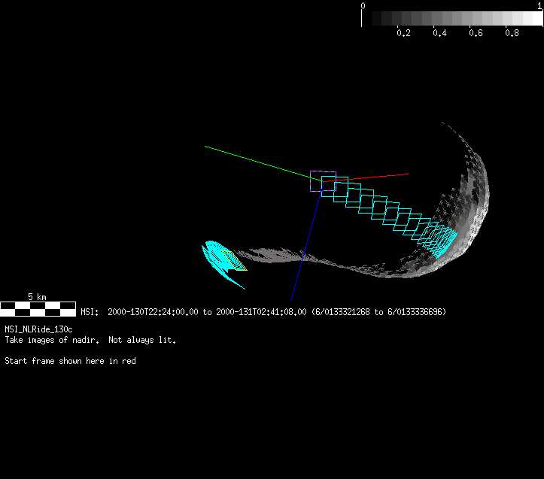Click the MSI_NLRide_130c sequence name

click(39, 329)
